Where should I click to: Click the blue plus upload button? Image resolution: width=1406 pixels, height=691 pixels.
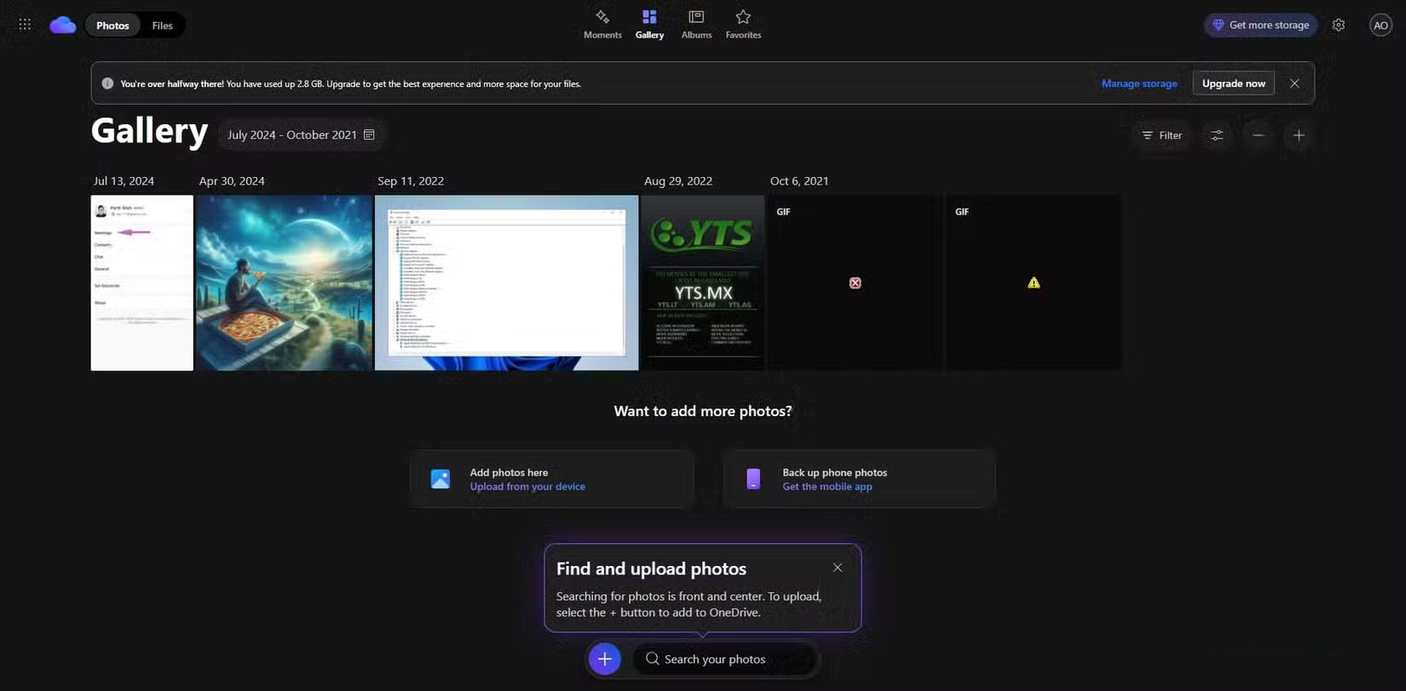pyautogui.click(x=604, y=659)
